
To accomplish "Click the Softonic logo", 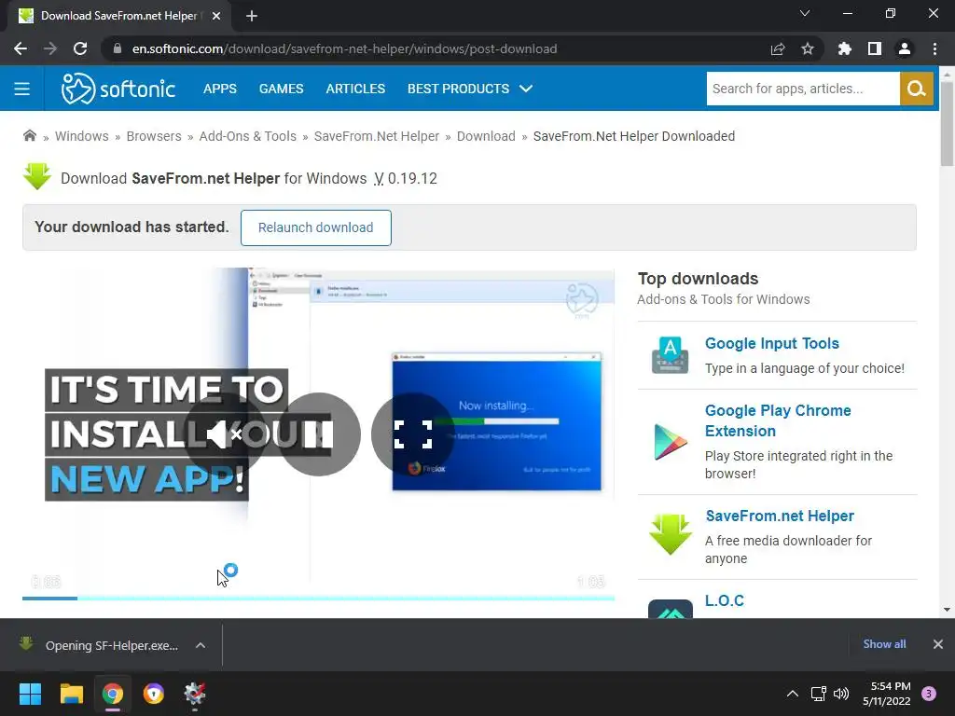I will (x=118, y=89).
